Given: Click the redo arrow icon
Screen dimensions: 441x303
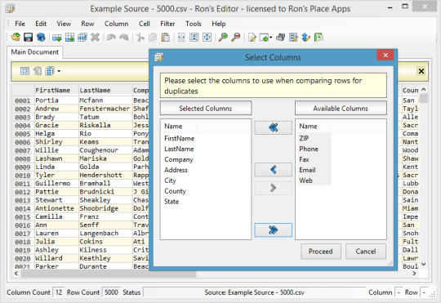Looking at the screenshot, I should point(124,37).
